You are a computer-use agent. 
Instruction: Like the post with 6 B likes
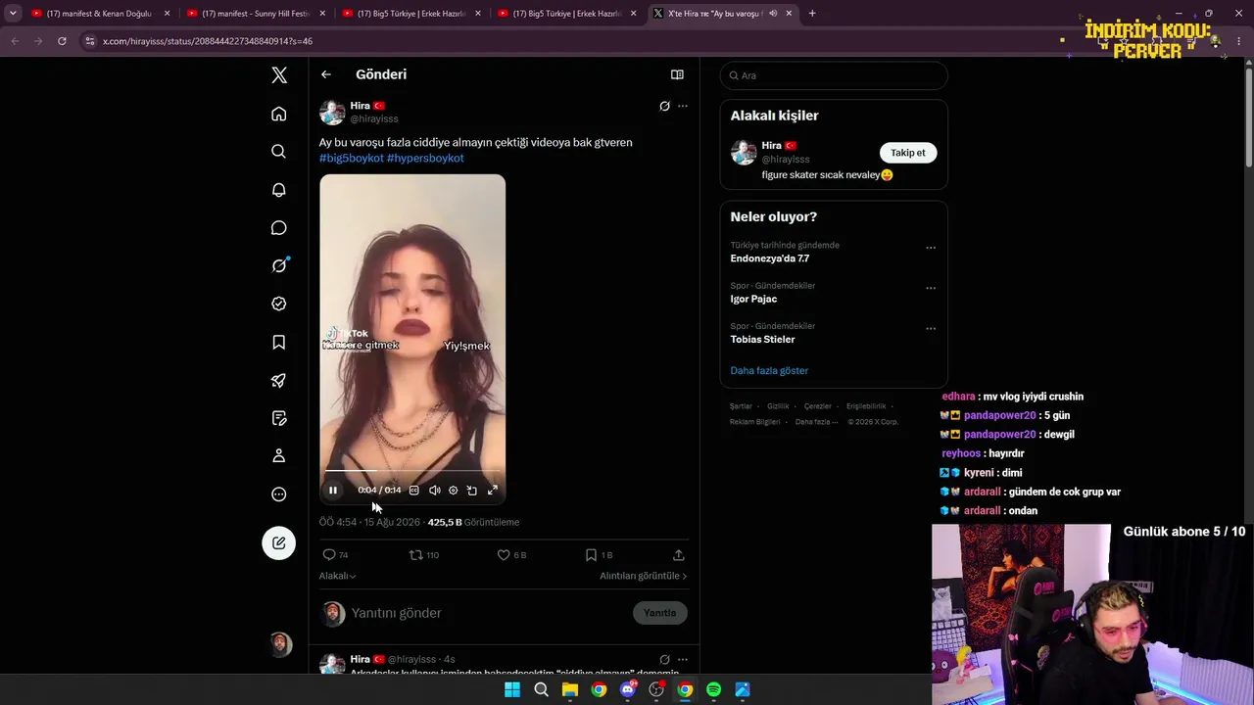point(512,555)
